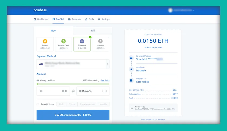Click the $9.01 ETH cost value

tap(175, 90)
